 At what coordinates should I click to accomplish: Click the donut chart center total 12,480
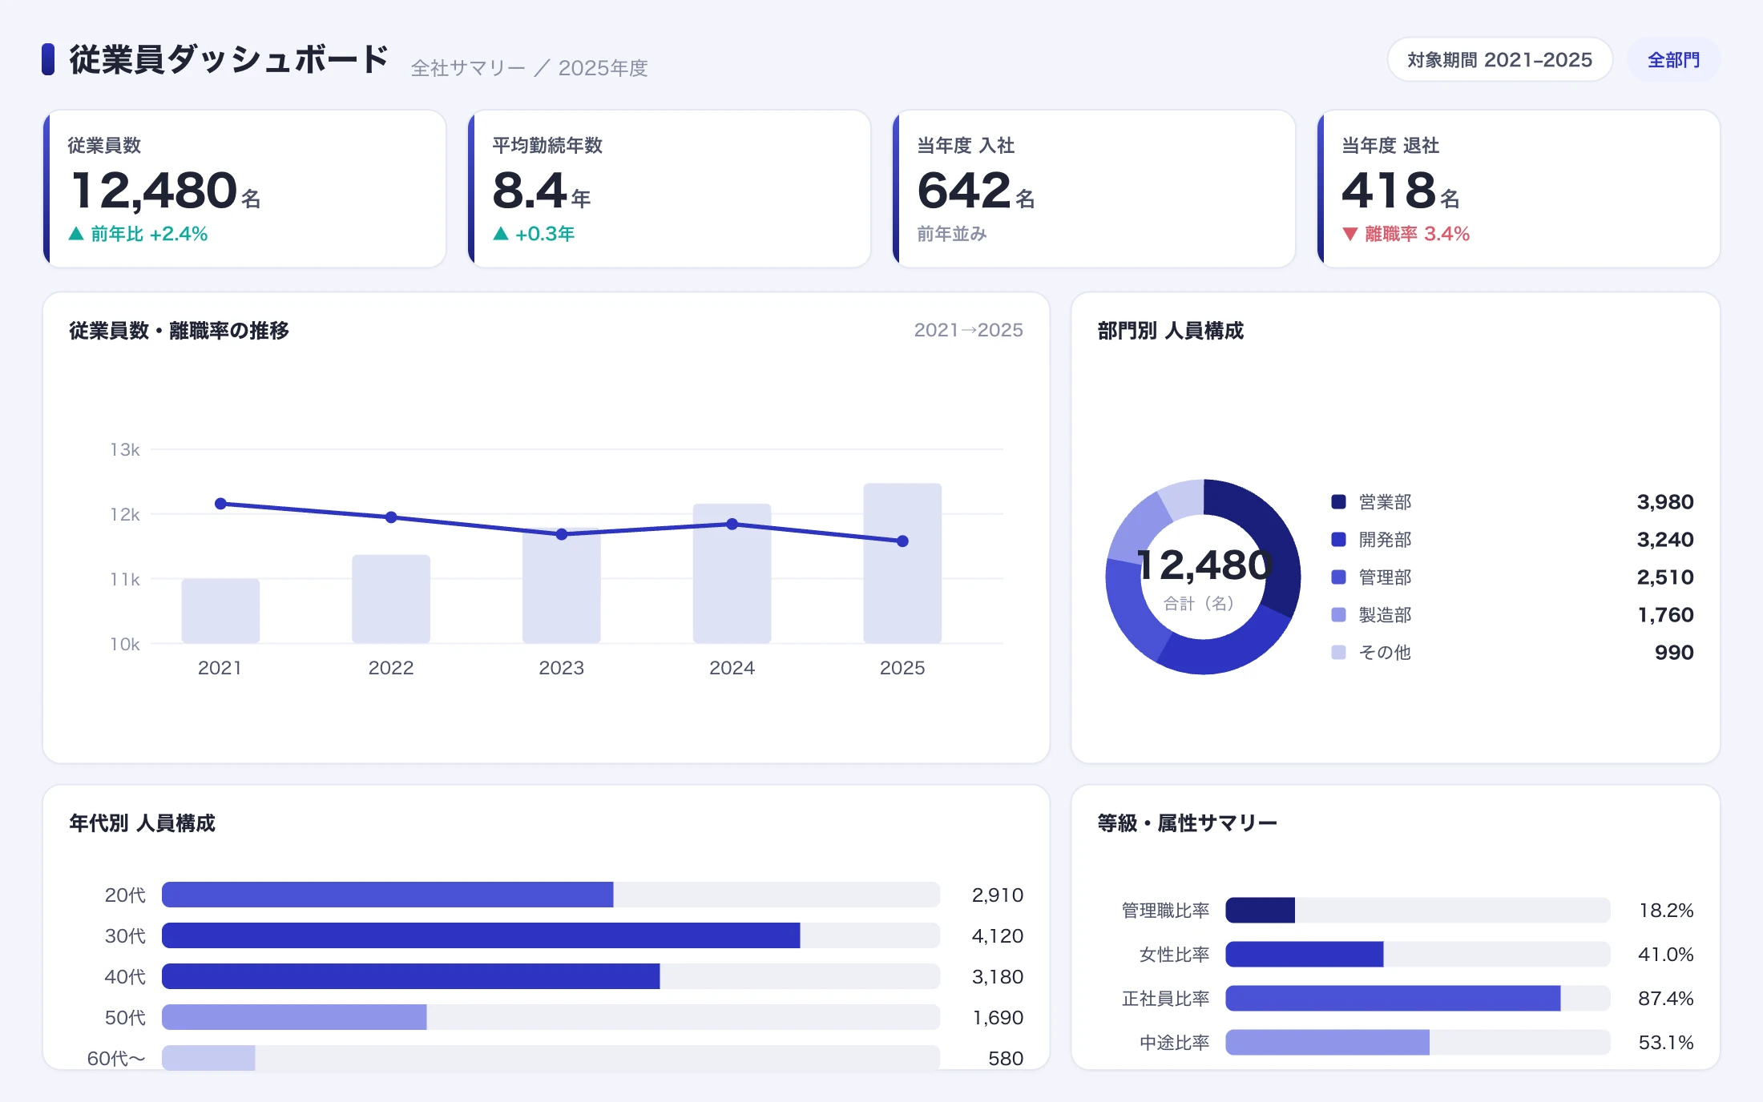[1204, 565]
